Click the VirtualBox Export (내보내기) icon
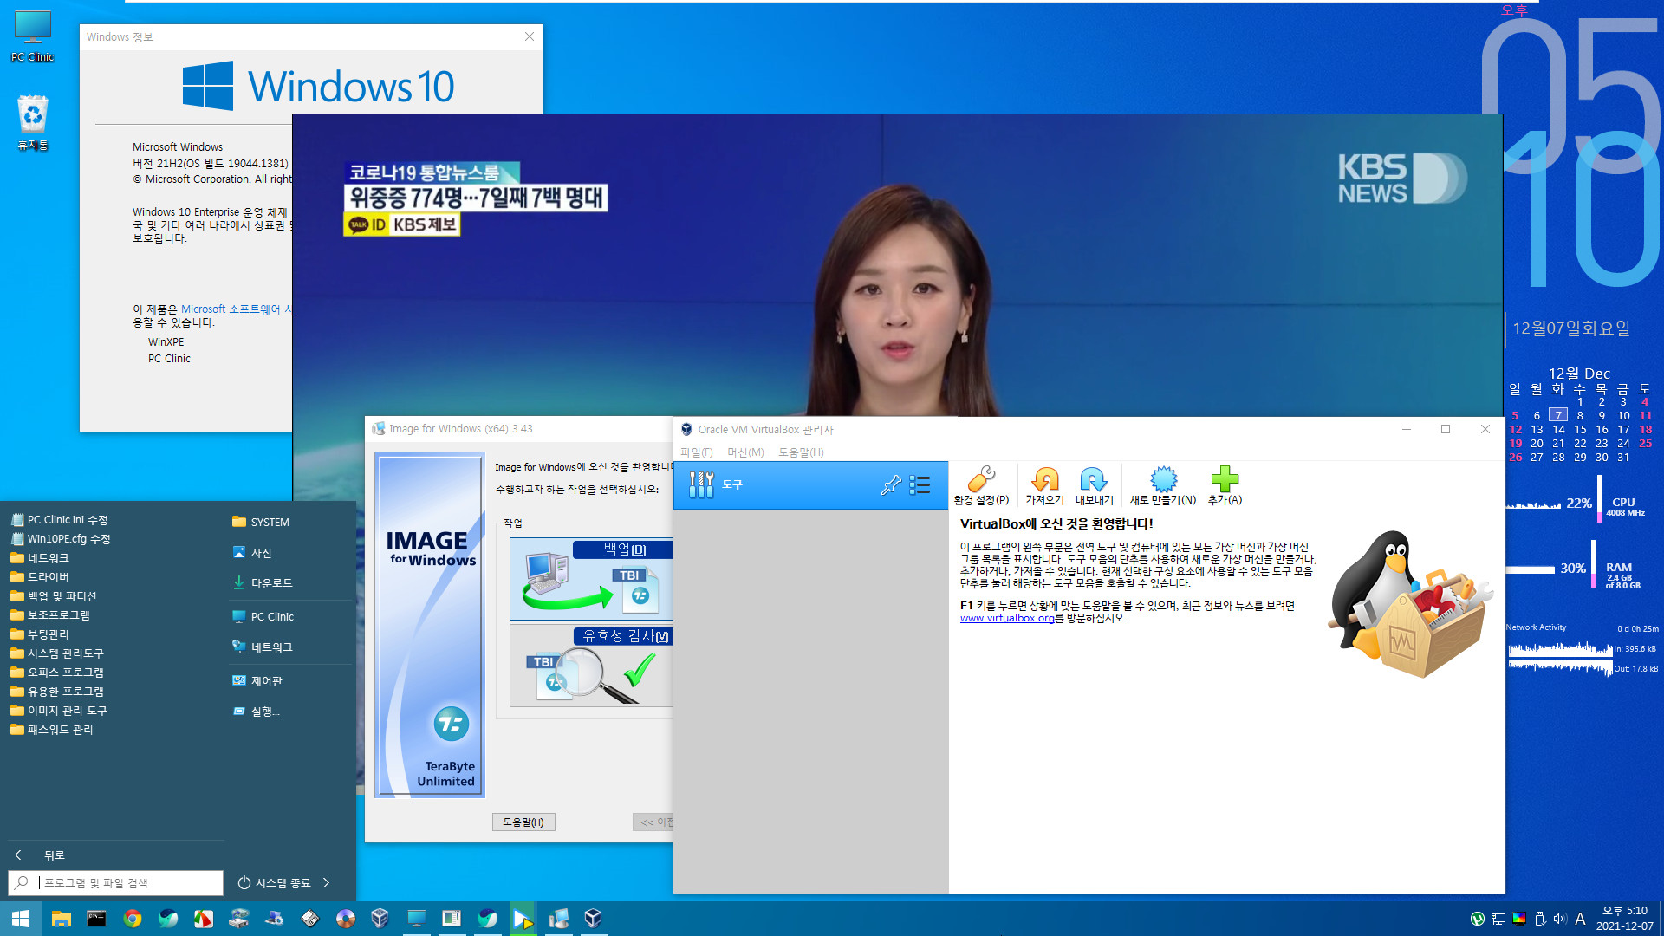 (1094, 485)
